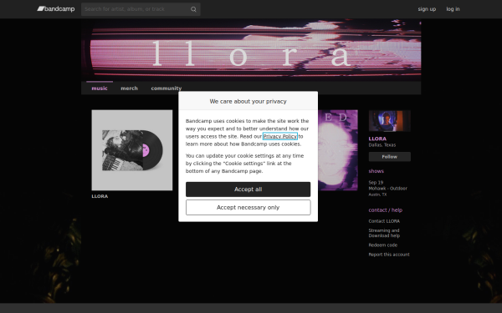This screenshot has height=313, width=502.
Task: Click the 'We care about your privacy' heading
Action: click(248, 101)
